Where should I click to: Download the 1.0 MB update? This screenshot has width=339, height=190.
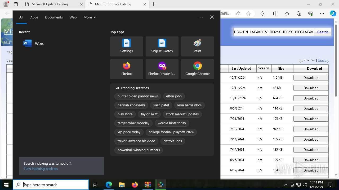(311, 78)
